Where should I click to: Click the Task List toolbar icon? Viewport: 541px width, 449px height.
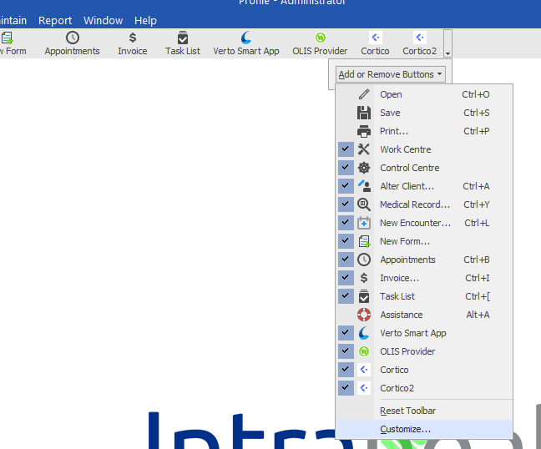pyautogui.click(x=183, y=38)
